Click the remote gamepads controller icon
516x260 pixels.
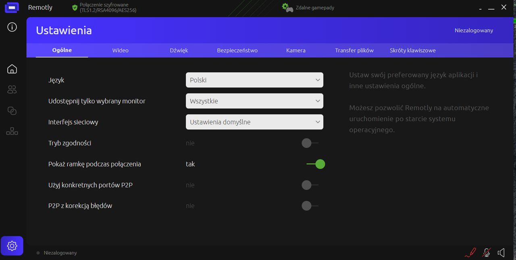click(287, 8)
